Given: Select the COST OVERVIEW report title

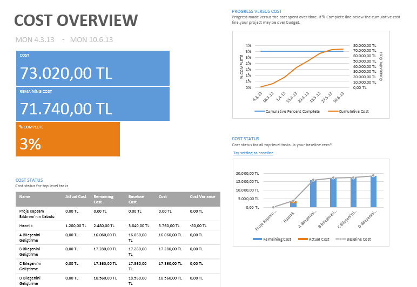Looking at the screenshot, I should click(76, 20).
